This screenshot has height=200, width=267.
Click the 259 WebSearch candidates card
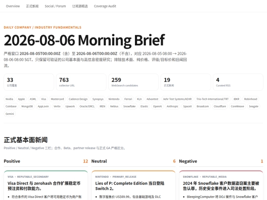pyautogui.click(x=133, y=82)
